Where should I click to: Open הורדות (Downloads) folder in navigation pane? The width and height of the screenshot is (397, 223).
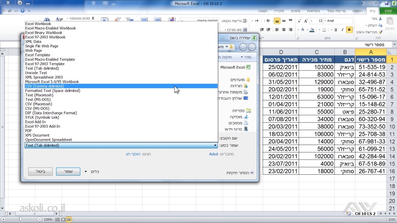click(239, 86)
